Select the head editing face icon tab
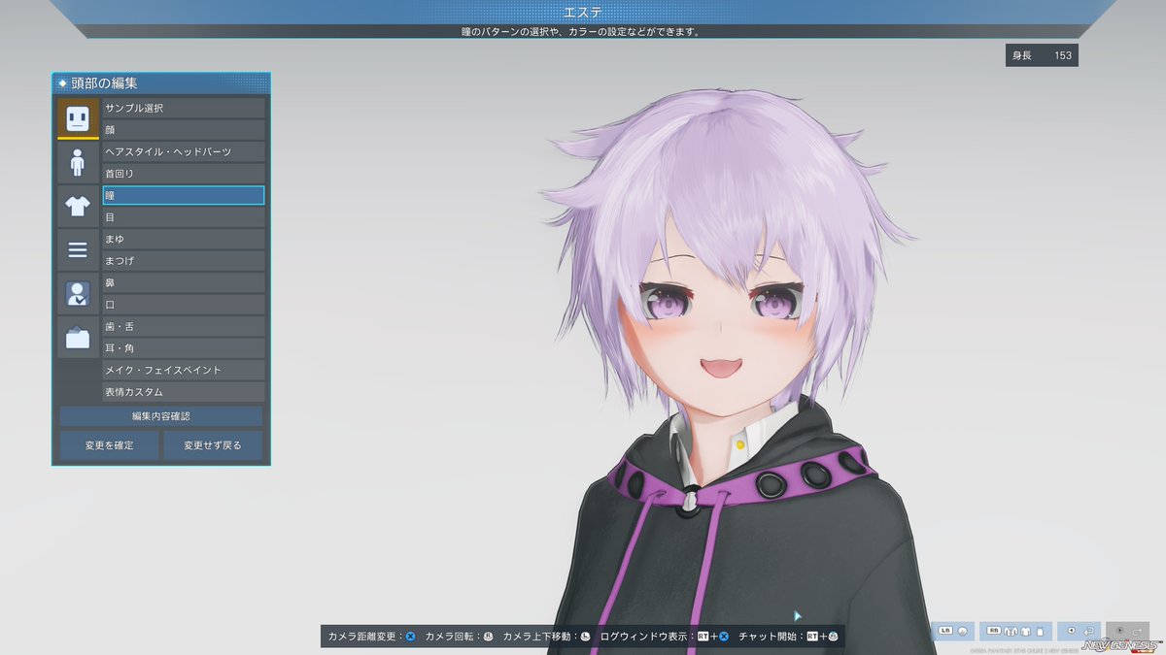The image size is (1166, 655). 78,117
